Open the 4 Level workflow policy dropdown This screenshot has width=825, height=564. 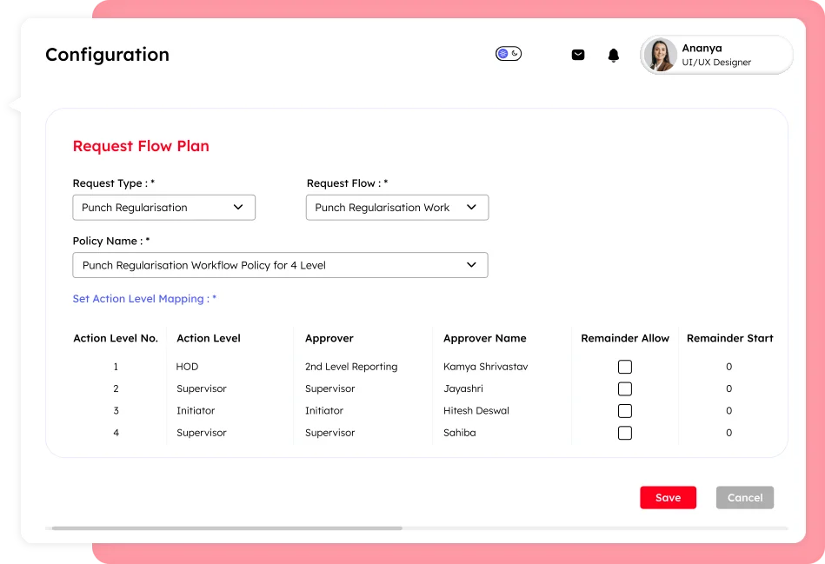280,265
